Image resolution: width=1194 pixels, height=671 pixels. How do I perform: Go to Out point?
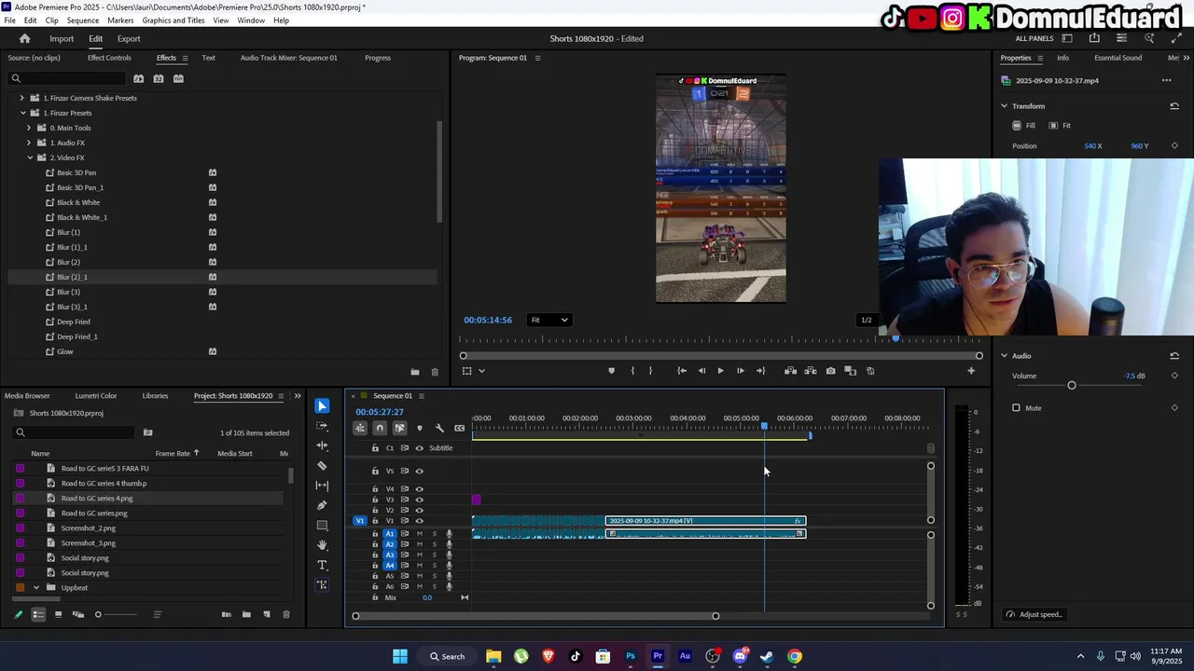click(760, 371)
